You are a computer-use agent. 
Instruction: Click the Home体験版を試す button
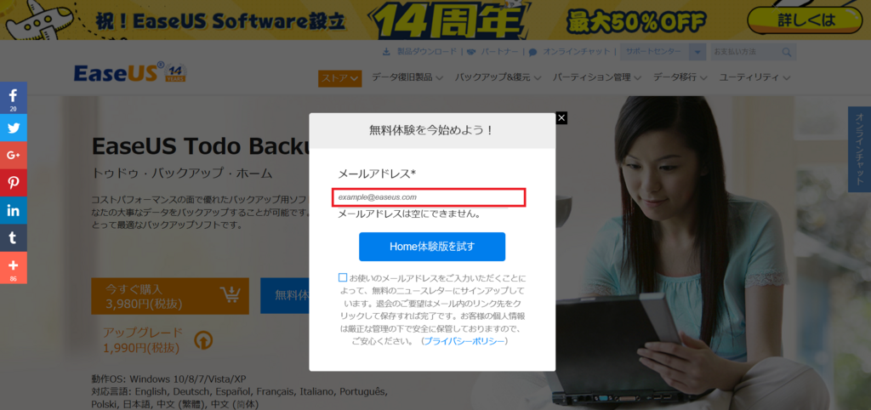[432, 247]
